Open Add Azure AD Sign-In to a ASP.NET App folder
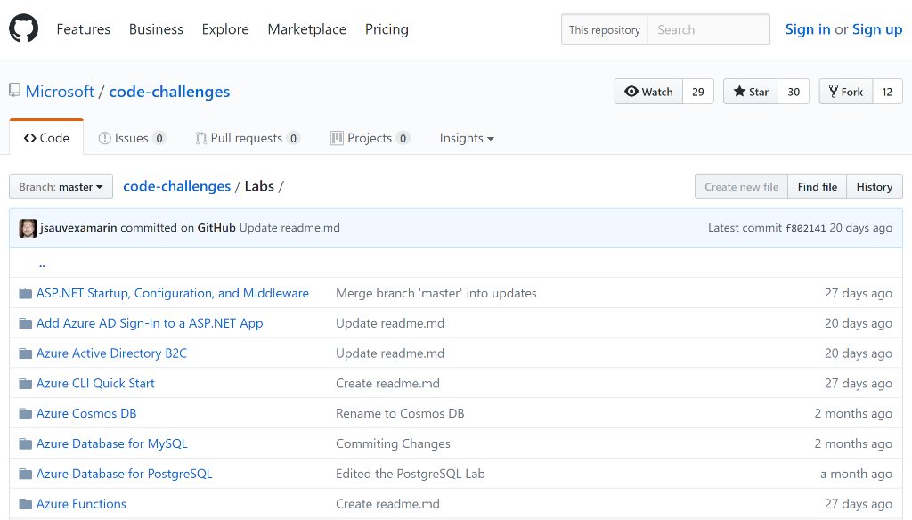This screenshot has height=520, width=912. [150, 323]
